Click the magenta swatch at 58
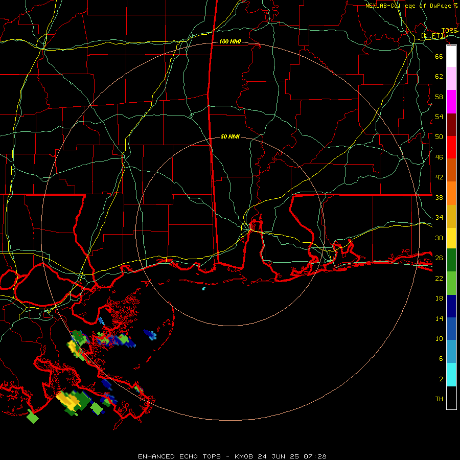This screenshot has width=460, height=460. tap(451, 102)
